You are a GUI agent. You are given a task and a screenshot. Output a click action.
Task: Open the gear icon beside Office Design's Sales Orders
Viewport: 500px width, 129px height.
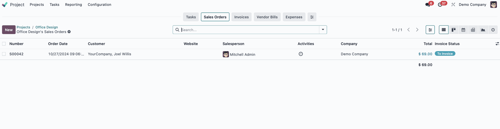[69, 32]
